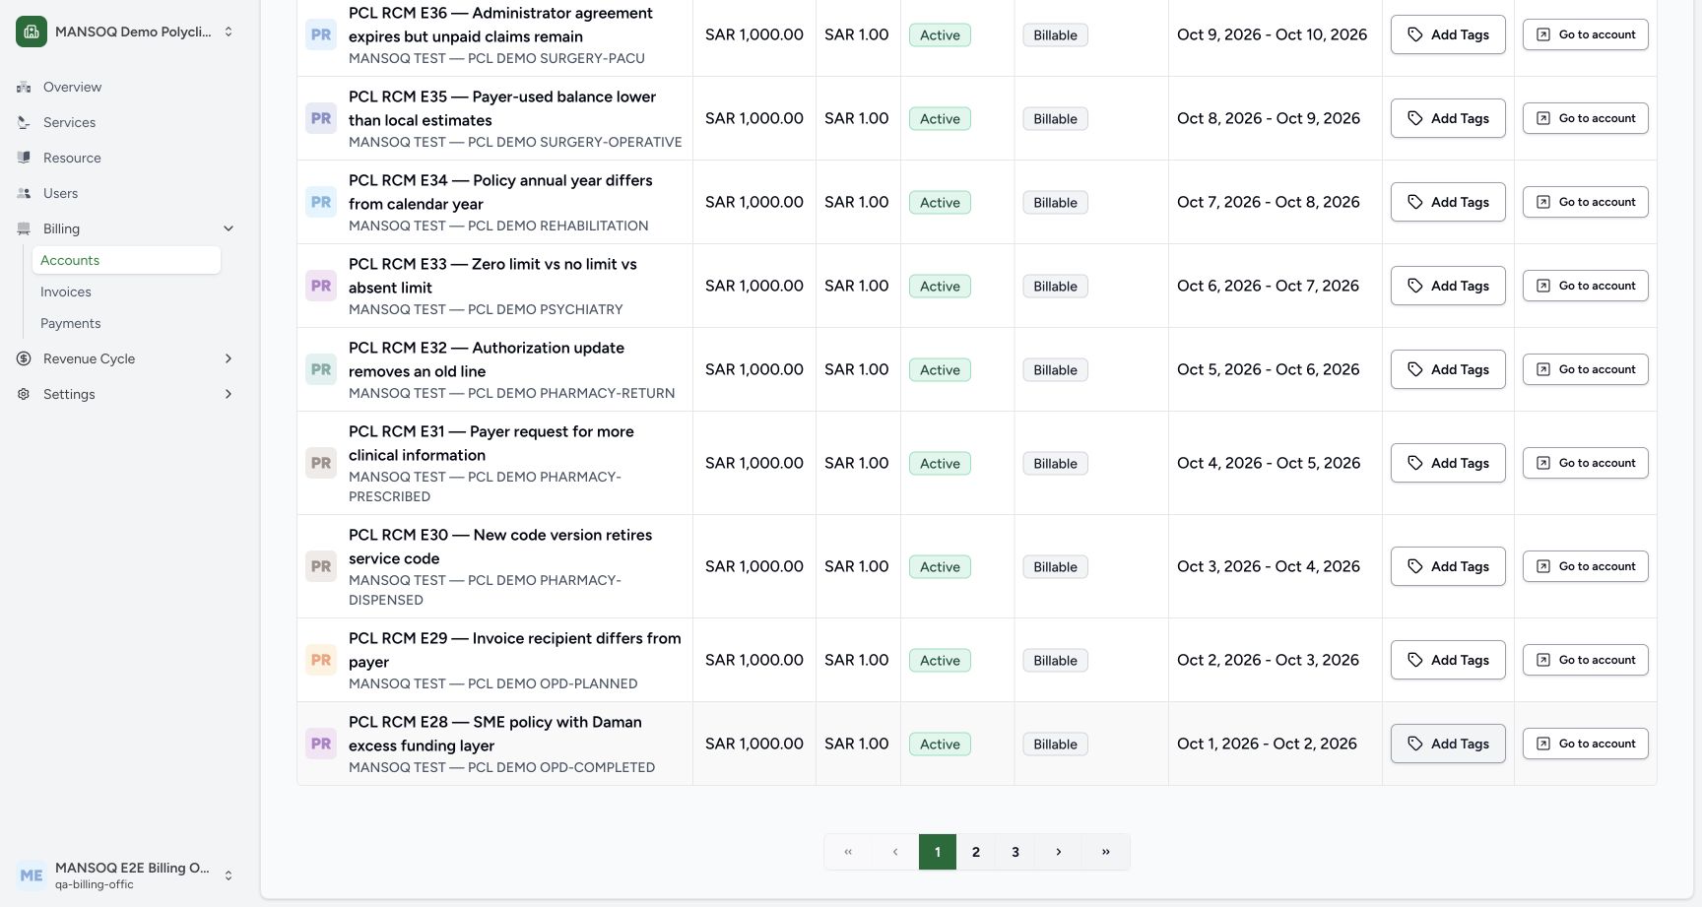Open the Accounts submenu item
This screenshot has height=907, width=1702.
click(126, 260)
